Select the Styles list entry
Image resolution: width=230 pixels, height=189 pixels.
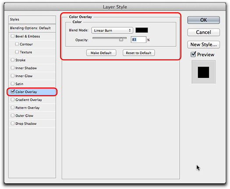click(32, 19)
